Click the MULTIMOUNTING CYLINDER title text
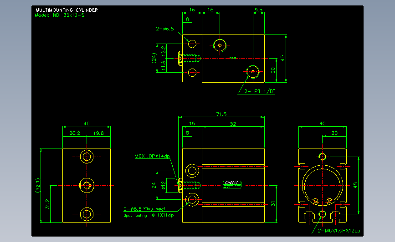The height and width of the screenshot is (242, 395). click(67, 10)
